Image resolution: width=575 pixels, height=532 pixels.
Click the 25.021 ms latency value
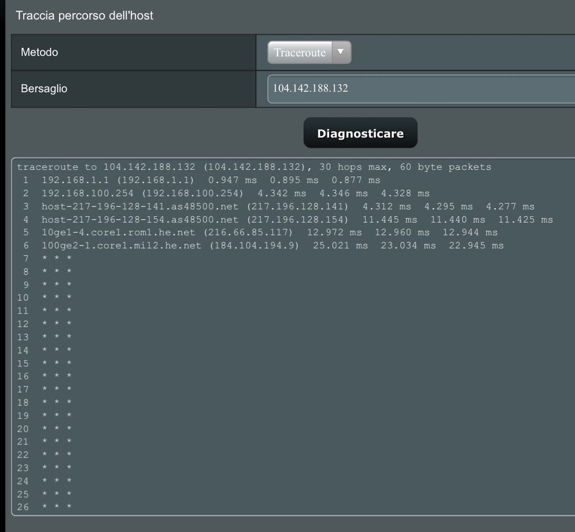click(x=340, y=245)
